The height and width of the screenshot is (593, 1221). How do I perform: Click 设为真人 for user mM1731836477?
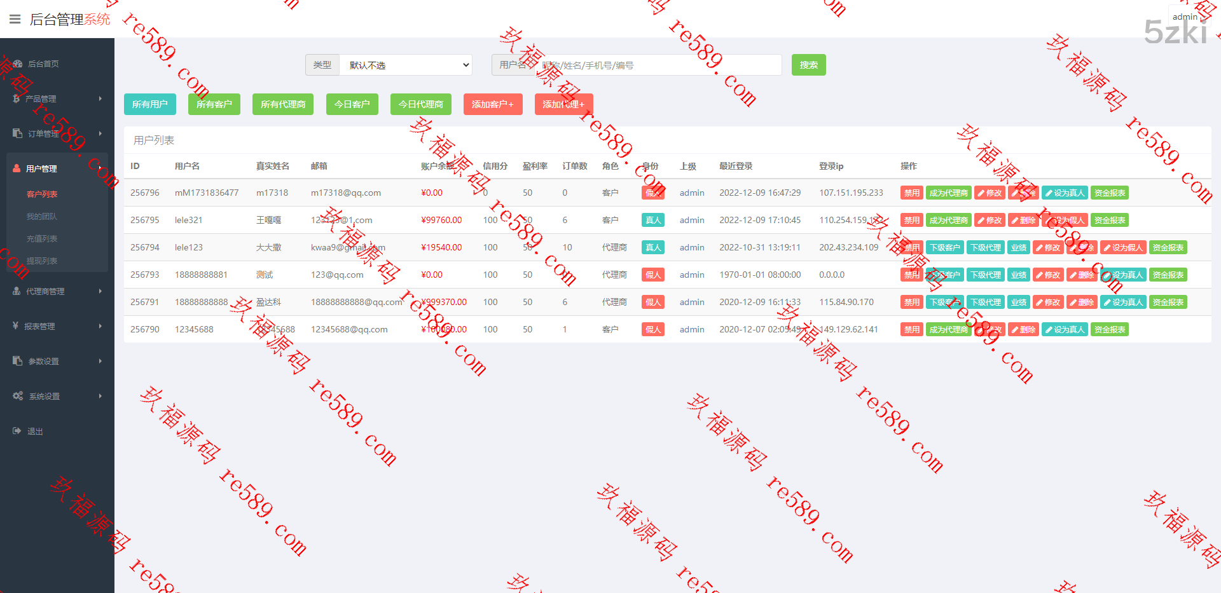coord(1065,193)
